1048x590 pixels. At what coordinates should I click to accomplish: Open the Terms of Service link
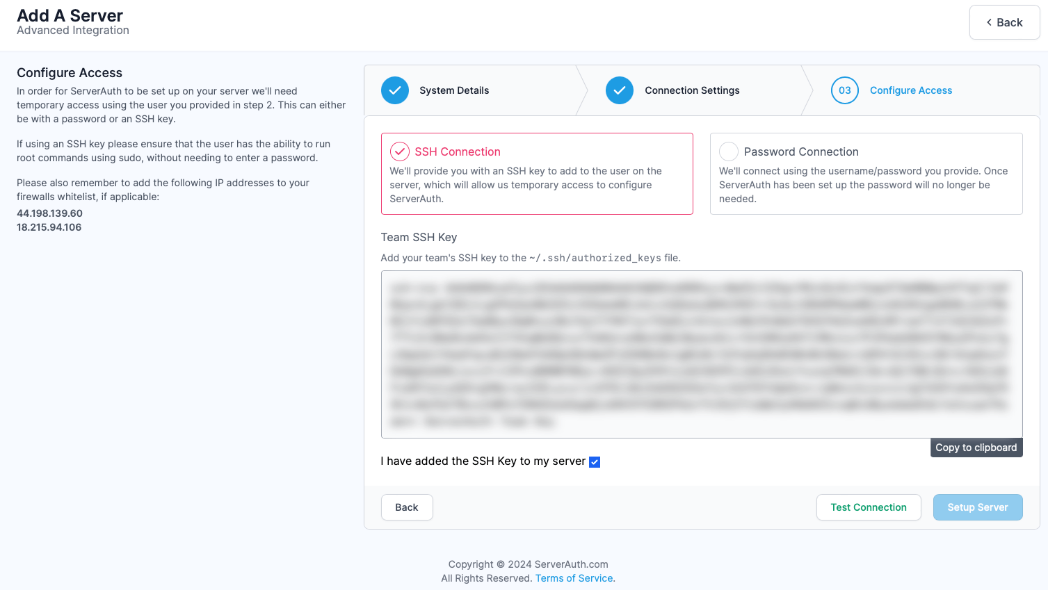click(574, 578)
